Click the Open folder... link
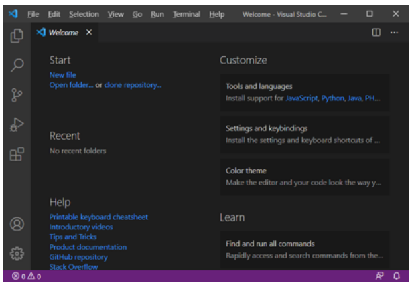 point(71,85)
